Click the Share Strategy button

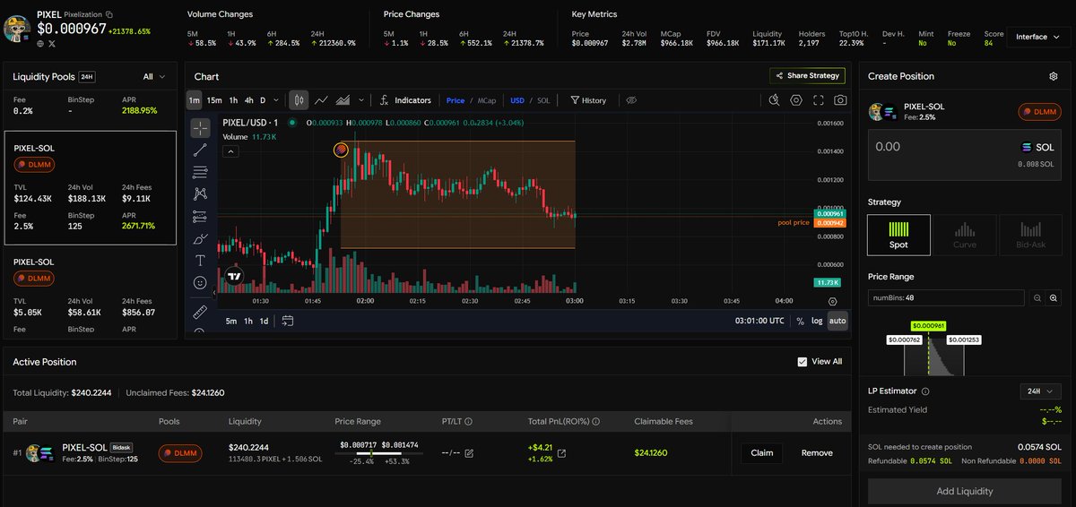[x=807, y=76]
